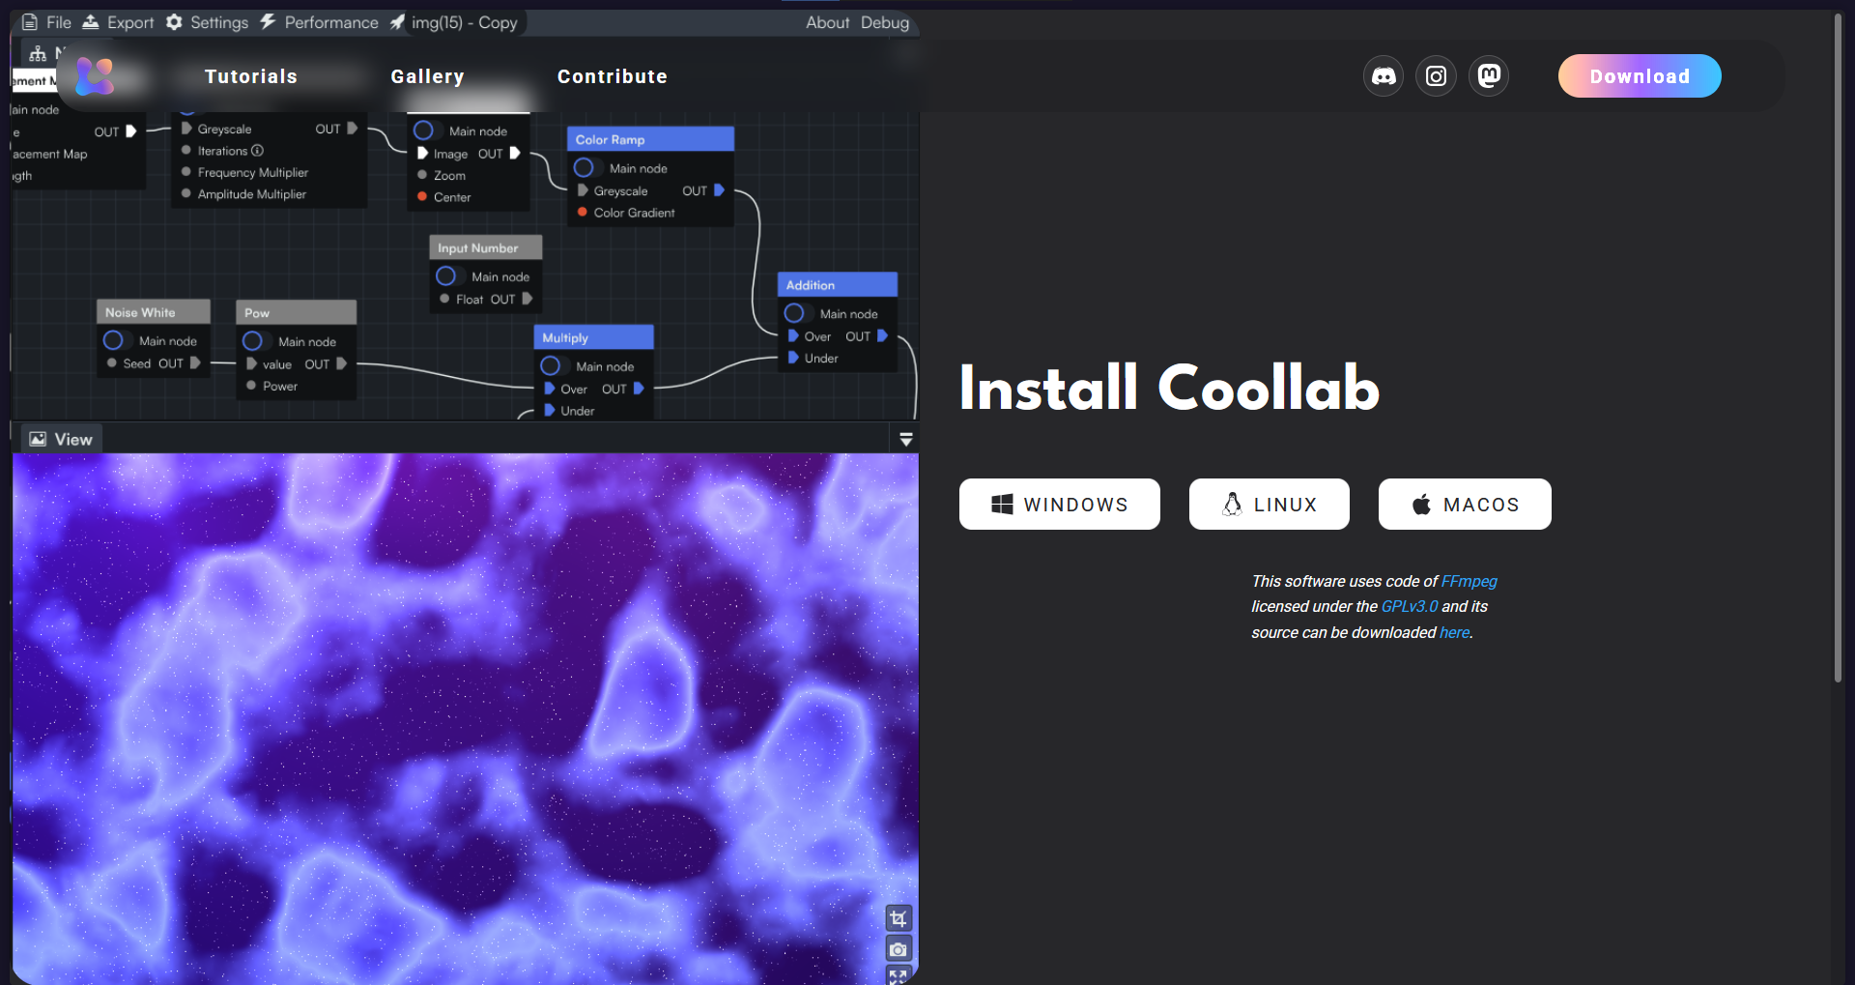Go to Contribute page
This screenshot has height=985, width=1855.
click(x=613, y=76)
